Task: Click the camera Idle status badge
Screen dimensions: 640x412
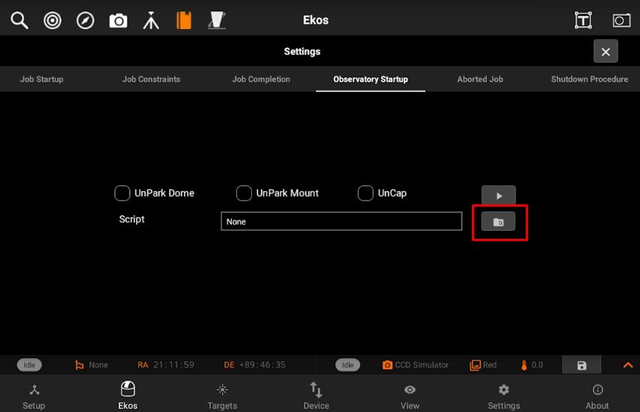Action: 347,365
